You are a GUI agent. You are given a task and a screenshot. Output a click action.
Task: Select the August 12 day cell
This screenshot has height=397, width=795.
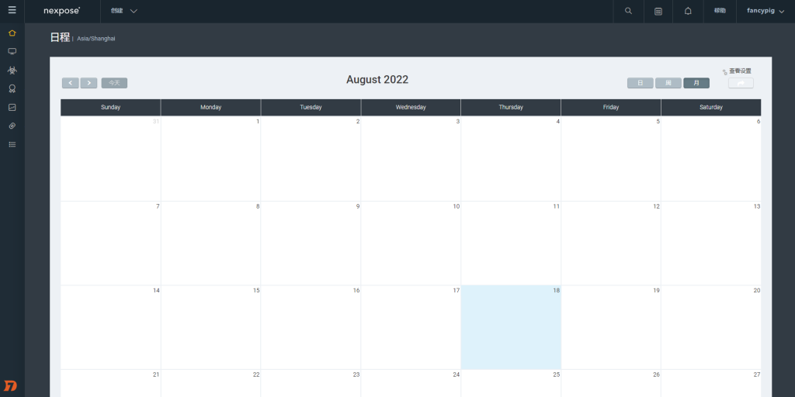coord(611,243)
